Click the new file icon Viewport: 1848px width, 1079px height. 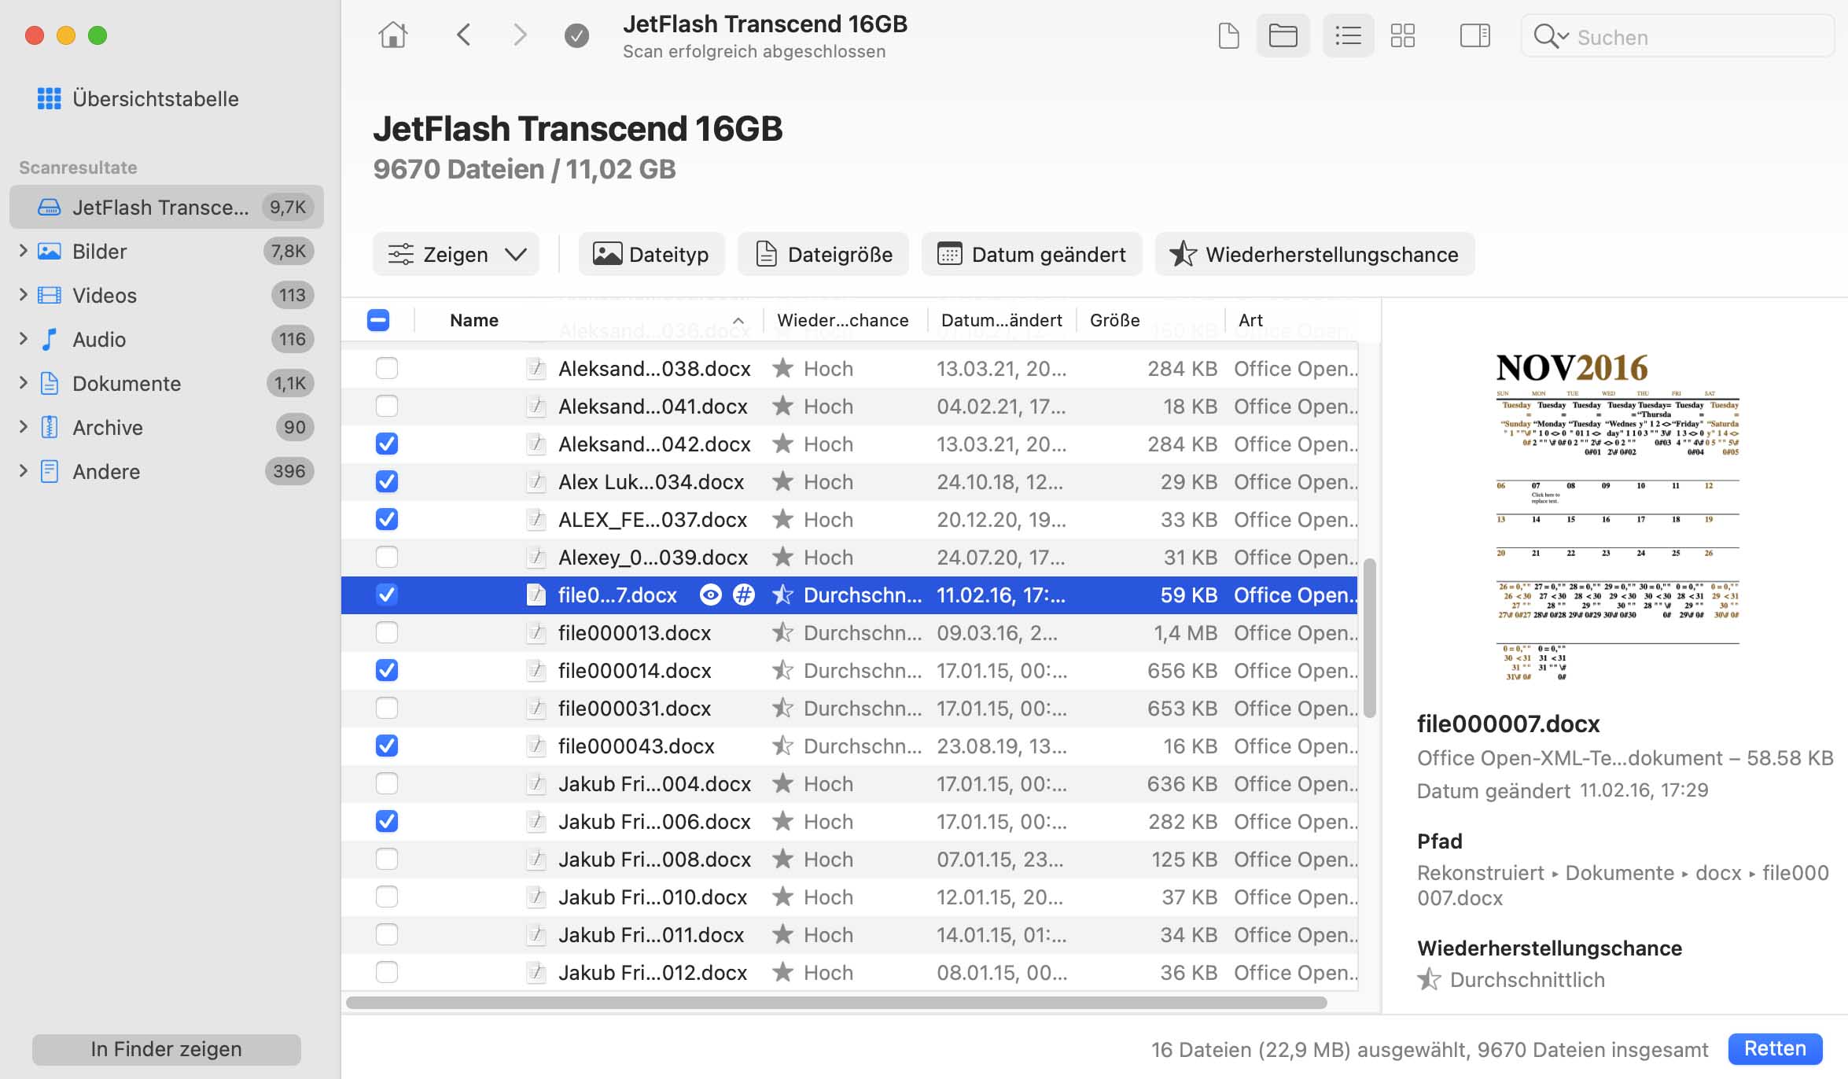(1228, 35)
